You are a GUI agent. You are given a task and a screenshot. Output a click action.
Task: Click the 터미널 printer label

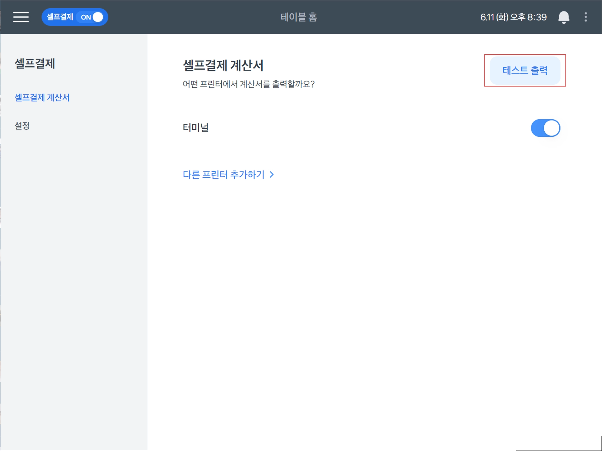coord(195,128)
